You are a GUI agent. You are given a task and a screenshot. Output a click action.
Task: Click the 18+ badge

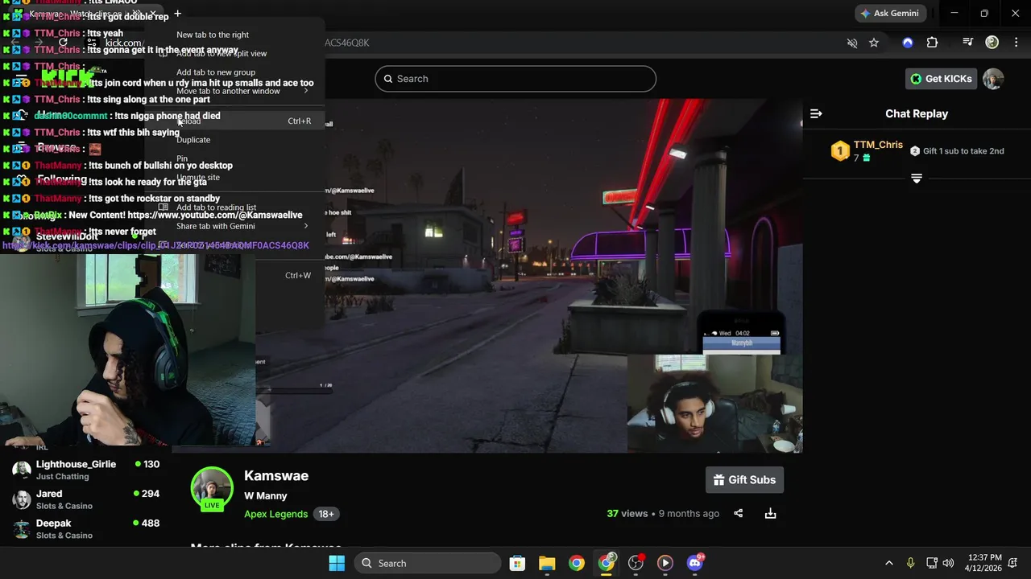point(326,514)
